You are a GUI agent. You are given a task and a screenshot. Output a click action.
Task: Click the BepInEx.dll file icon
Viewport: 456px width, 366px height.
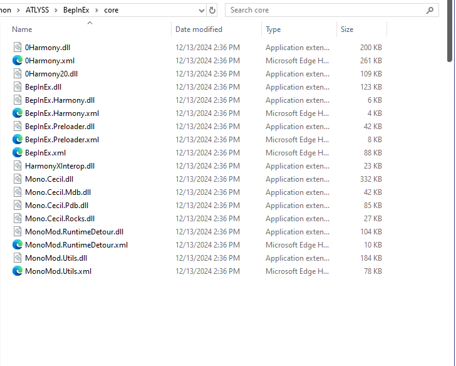click(x=18, y=87)
